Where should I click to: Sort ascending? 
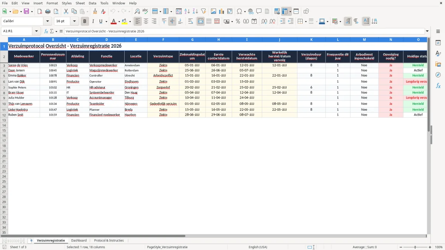point(187,11)
